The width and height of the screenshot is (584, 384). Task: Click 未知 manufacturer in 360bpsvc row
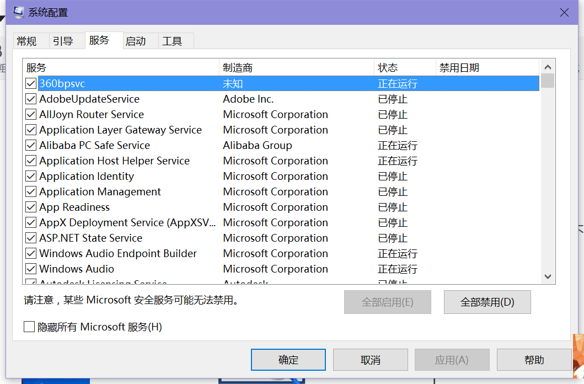pos(233,83)
